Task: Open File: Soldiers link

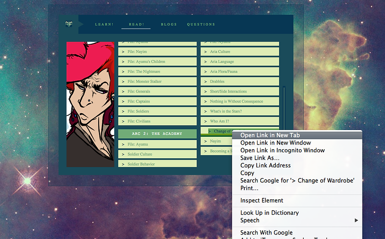Action: (158, 111)
